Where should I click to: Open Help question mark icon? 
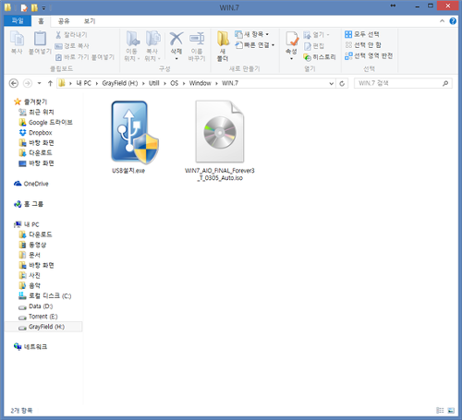coord(453,21)
